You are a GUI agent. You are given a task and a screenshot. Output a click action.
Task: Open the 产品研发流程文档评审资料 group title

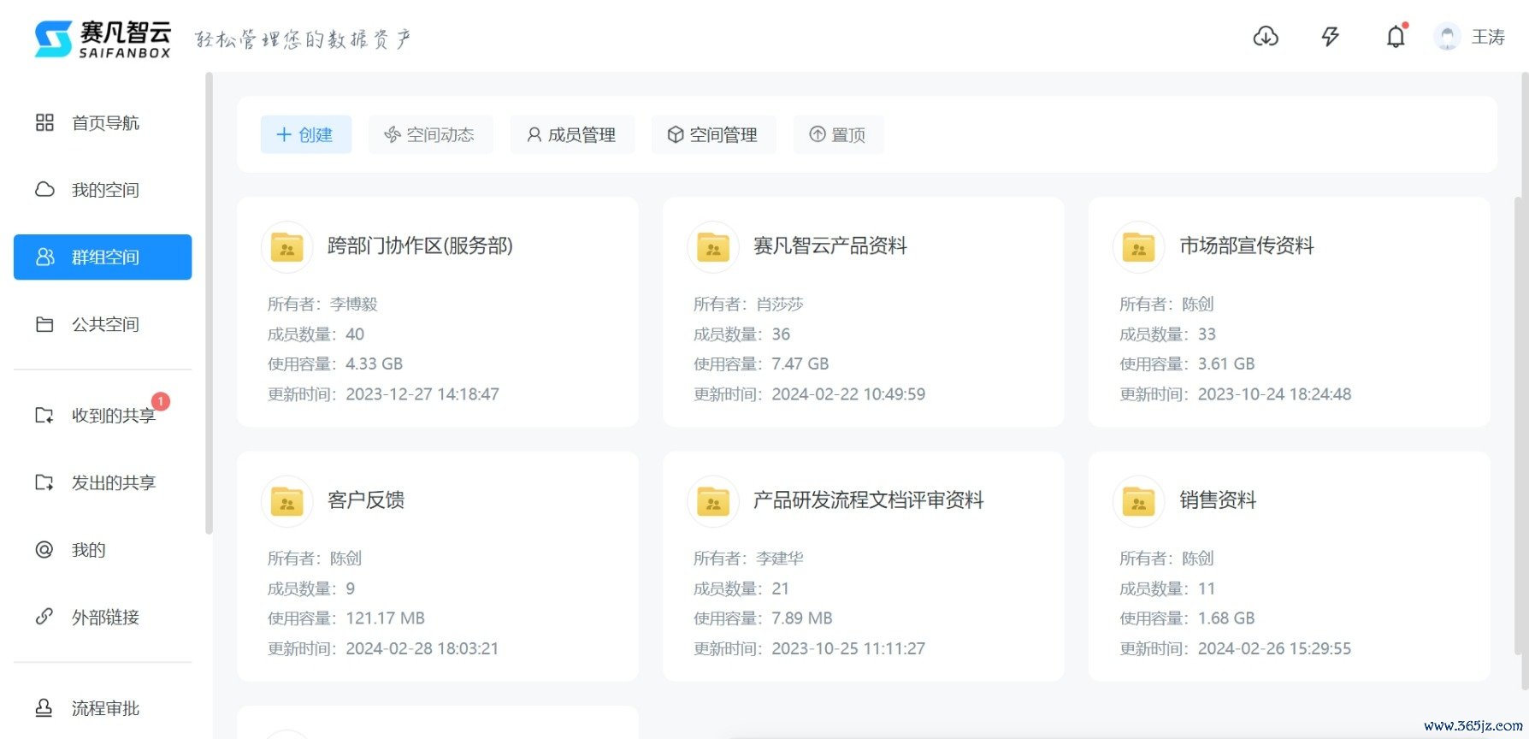pos(869,500)
